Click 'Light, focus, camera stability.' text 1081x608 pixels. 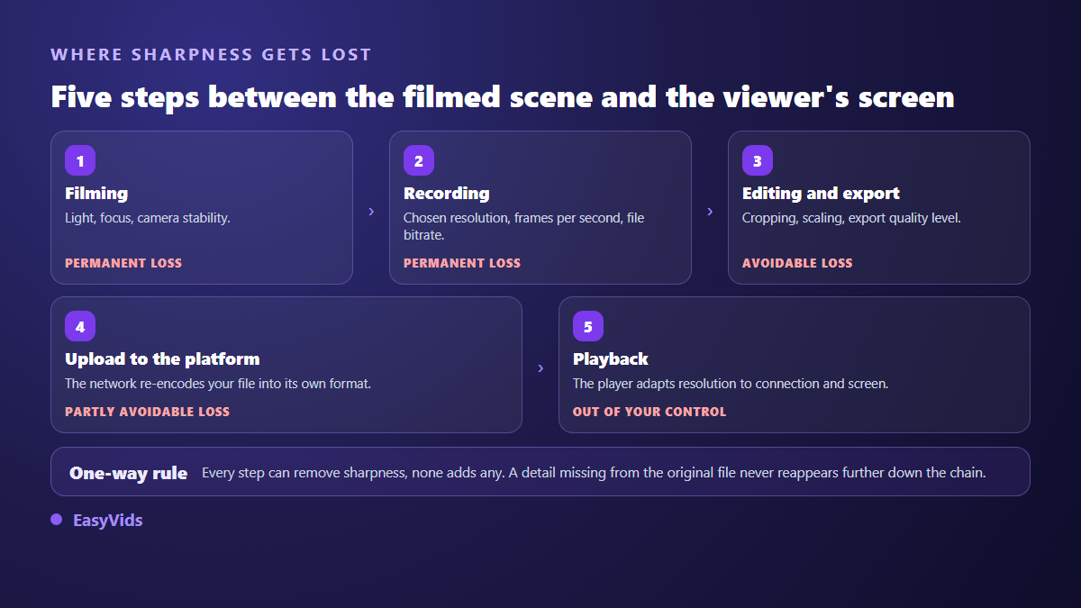pyautogui.click(x=148, y=218)
